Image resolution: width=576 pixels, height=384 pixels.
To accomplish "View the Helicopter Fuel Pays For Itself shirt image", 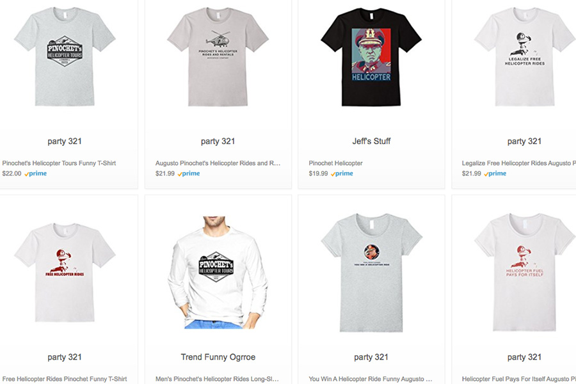I will [525, 272].
